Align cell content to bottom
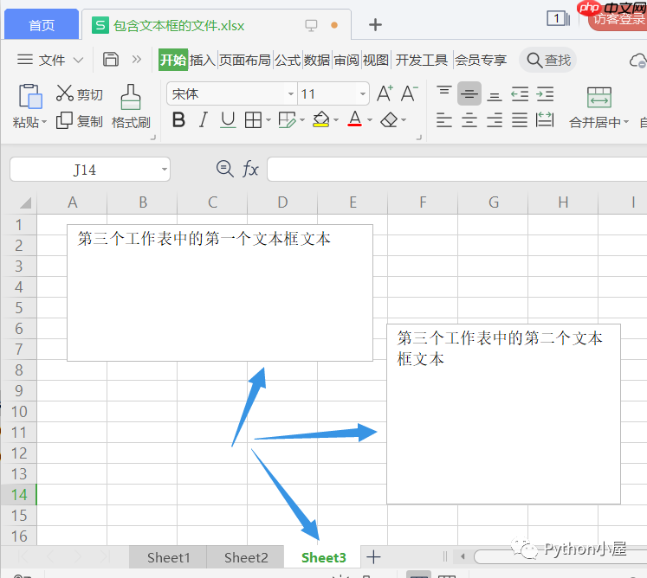 [x=495, y=96]
